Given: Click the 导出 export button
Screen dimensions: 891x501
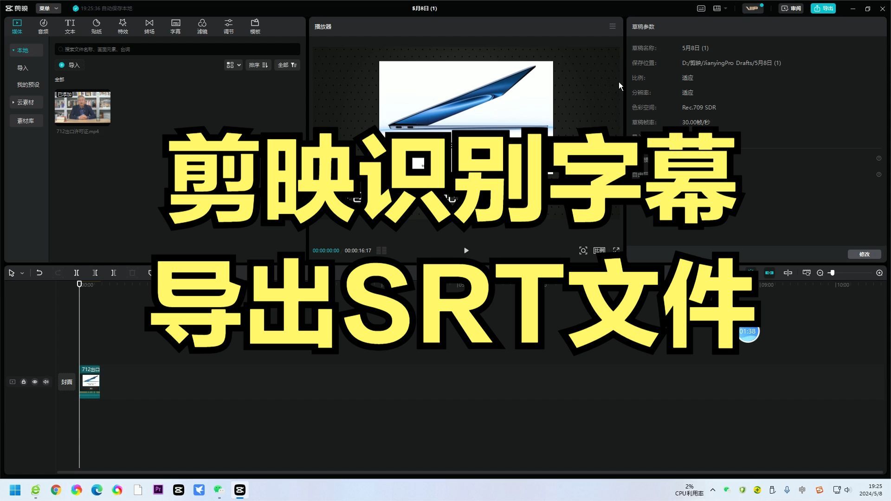Looking at the screenshot, I should (x=823, y=8).
